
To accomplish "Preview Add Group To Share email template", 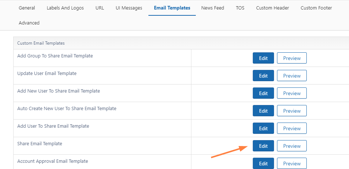I will (292, 58).
